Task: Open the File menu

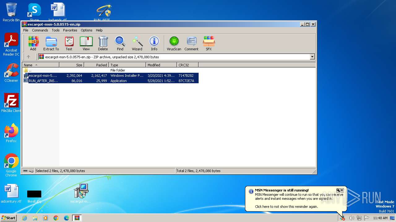Action: (x=26, y=30)
